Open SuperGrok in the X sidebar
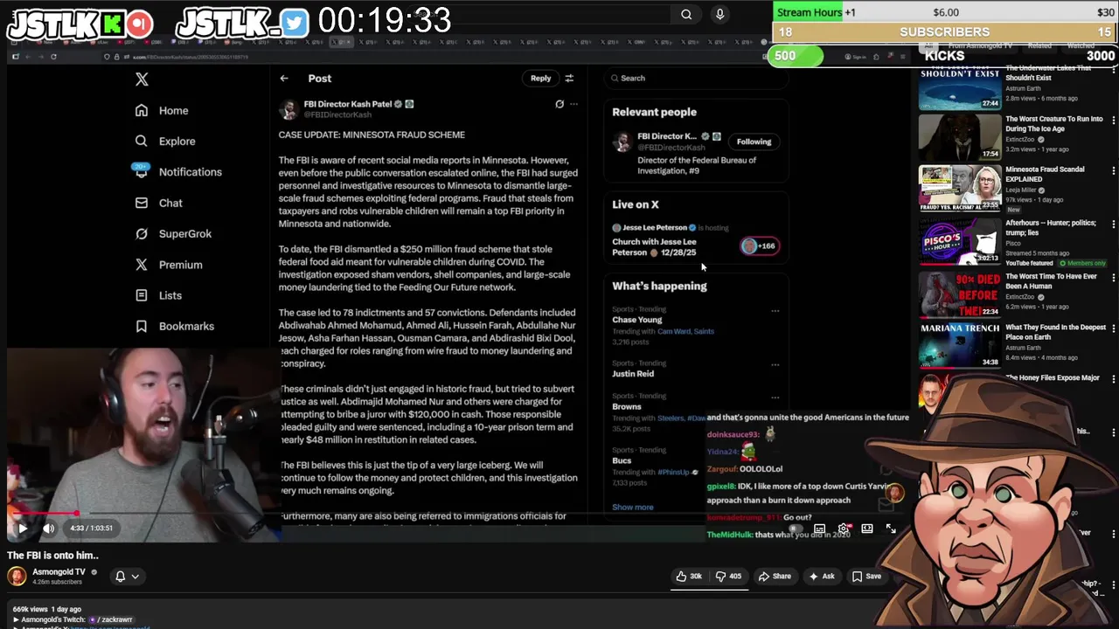 173,234
